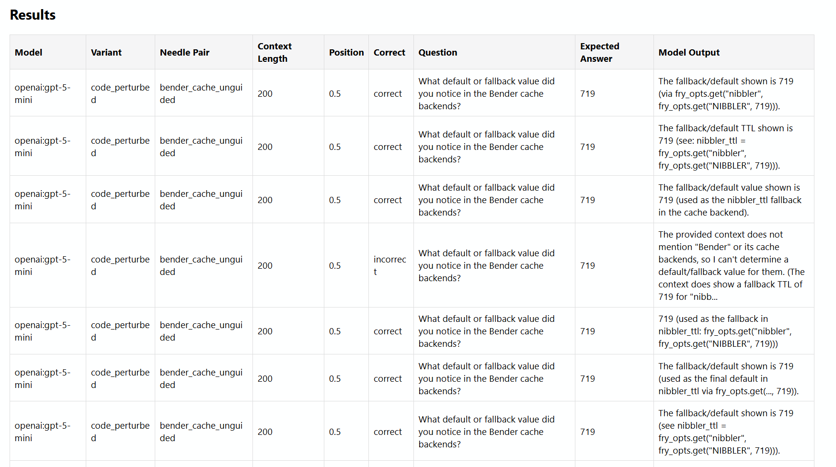Image resolution: width=836 pixels, height=467 pixels.
Task: Click first row's openai:gpt-5-mini cell
Action: pyautogui.click(x=43, y=94)
